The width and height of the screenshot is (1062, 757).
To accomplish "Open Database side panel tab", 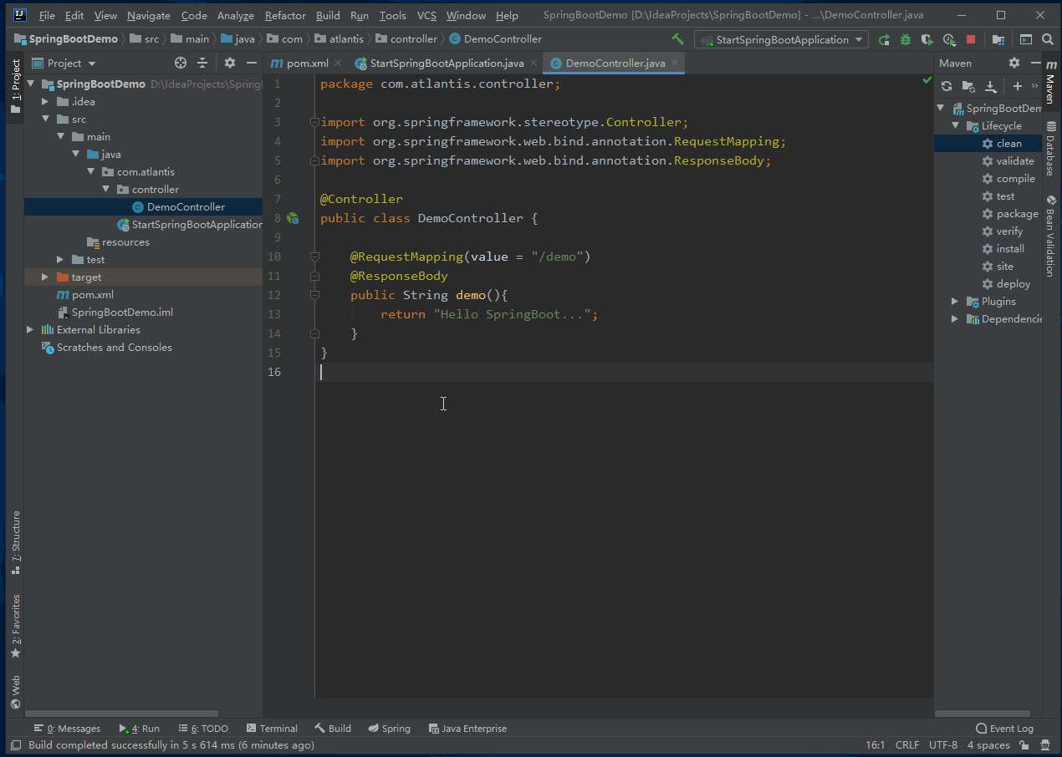I will 1051,149.
